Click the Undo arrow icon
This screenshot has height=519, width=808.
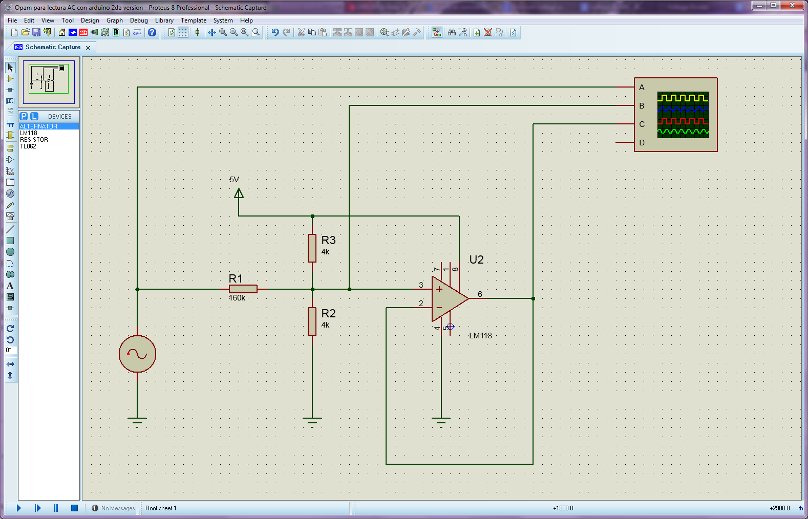pos(275,32)
